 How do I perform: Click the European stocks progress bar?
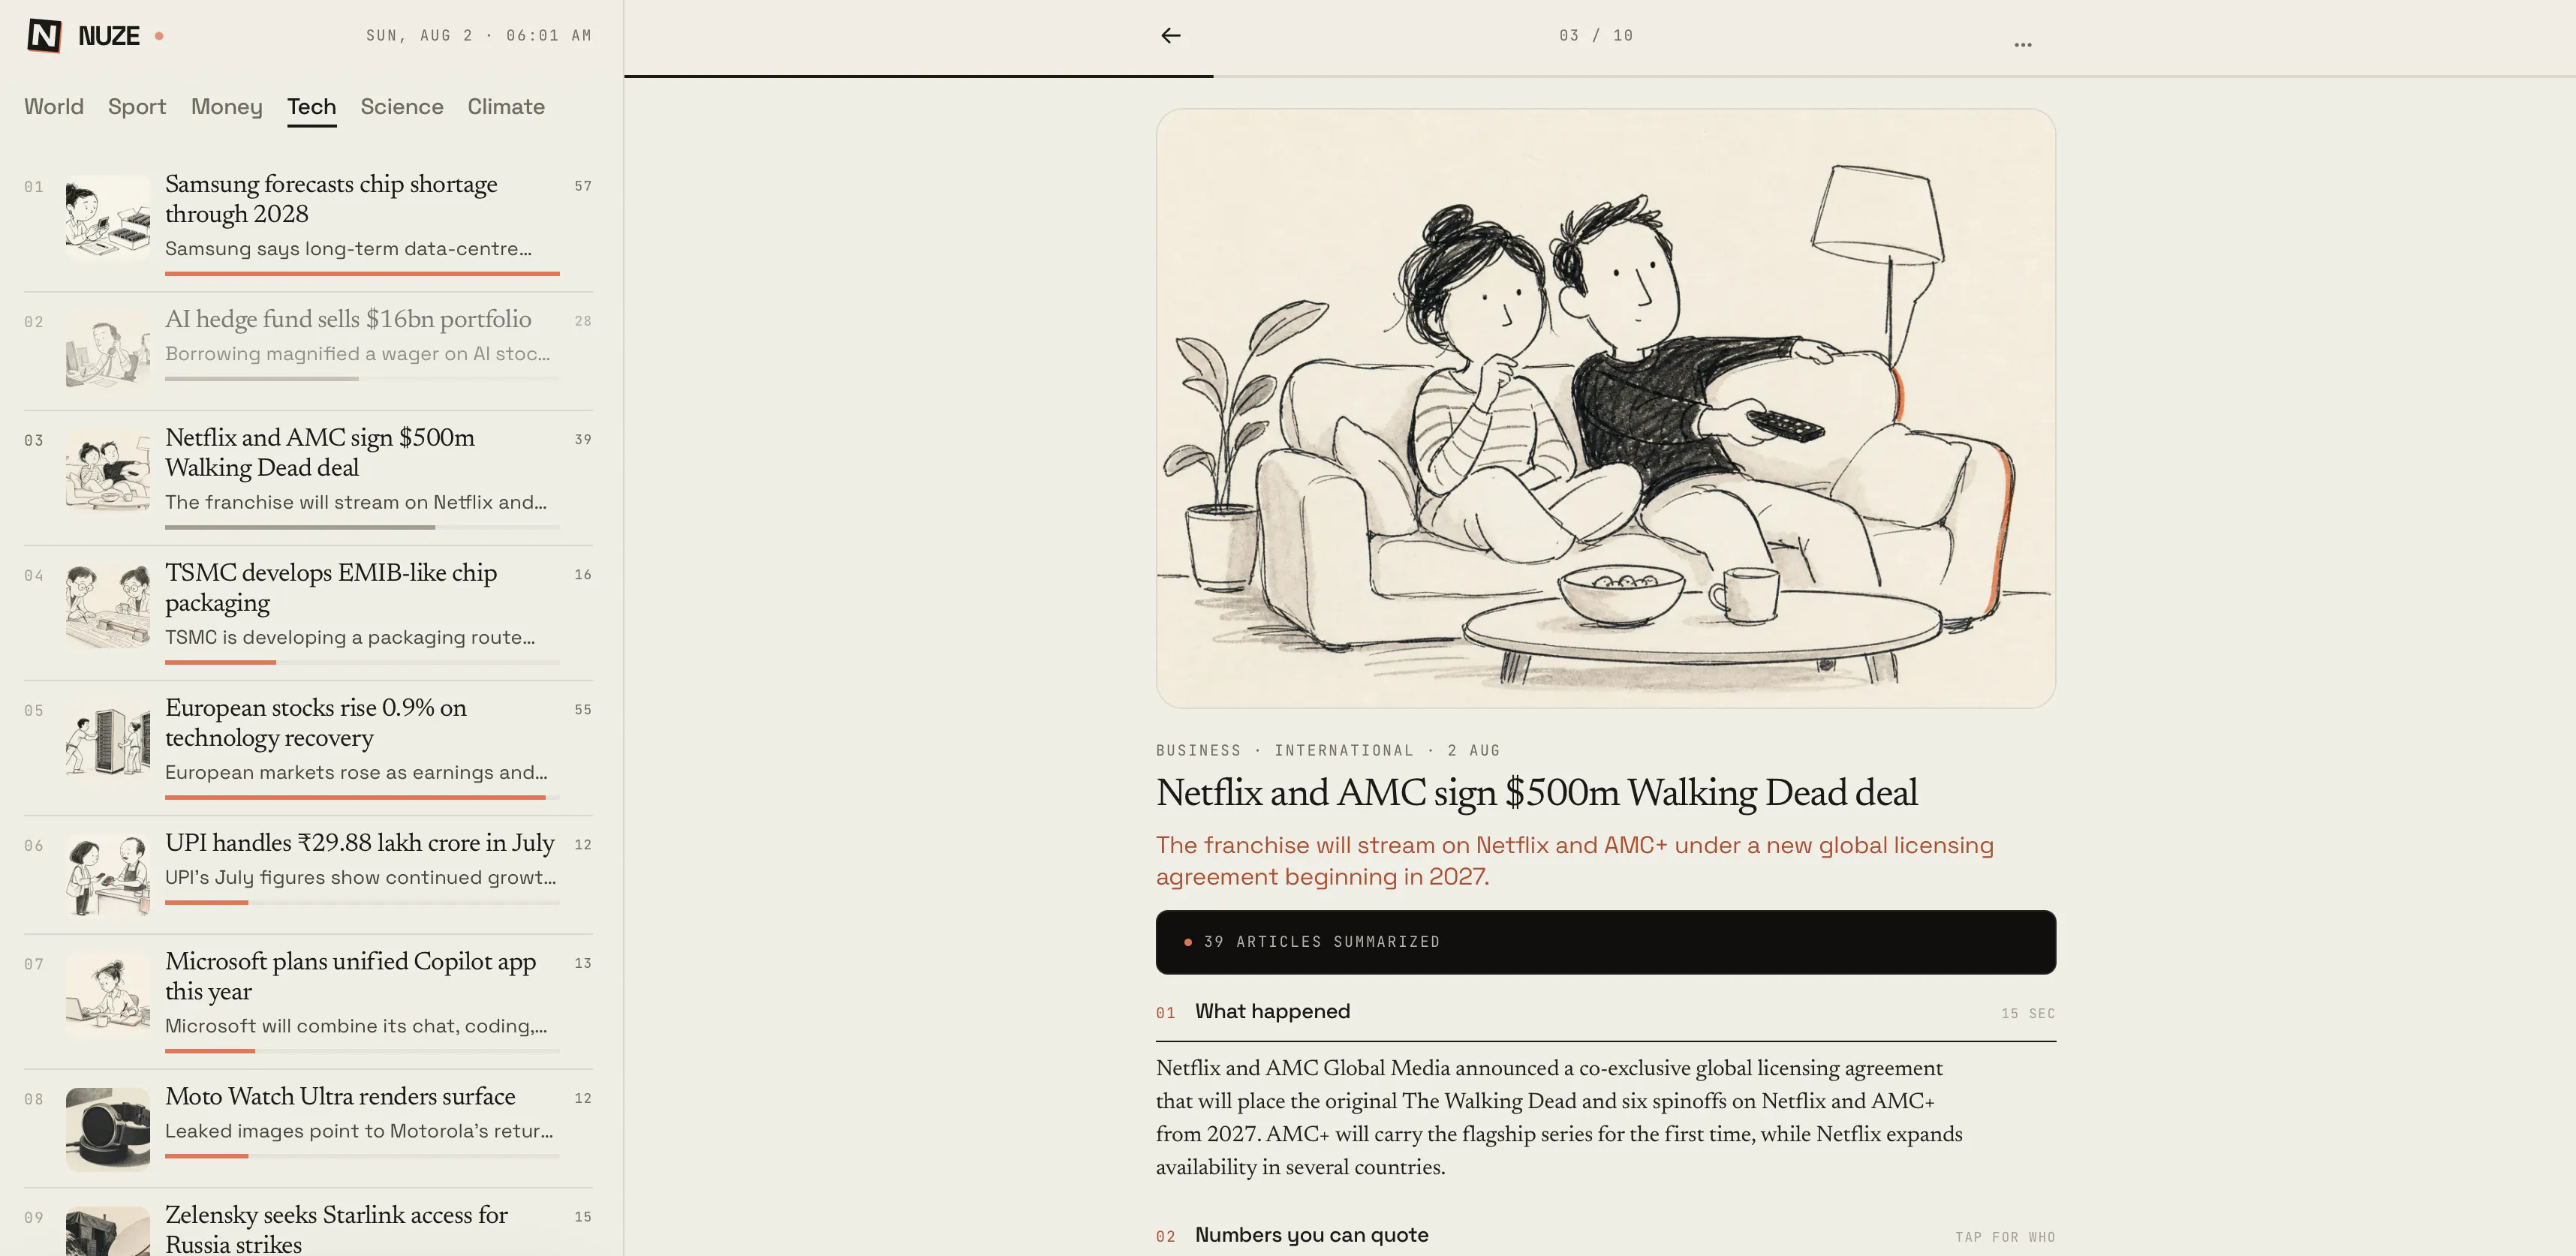tap(362, 797)
